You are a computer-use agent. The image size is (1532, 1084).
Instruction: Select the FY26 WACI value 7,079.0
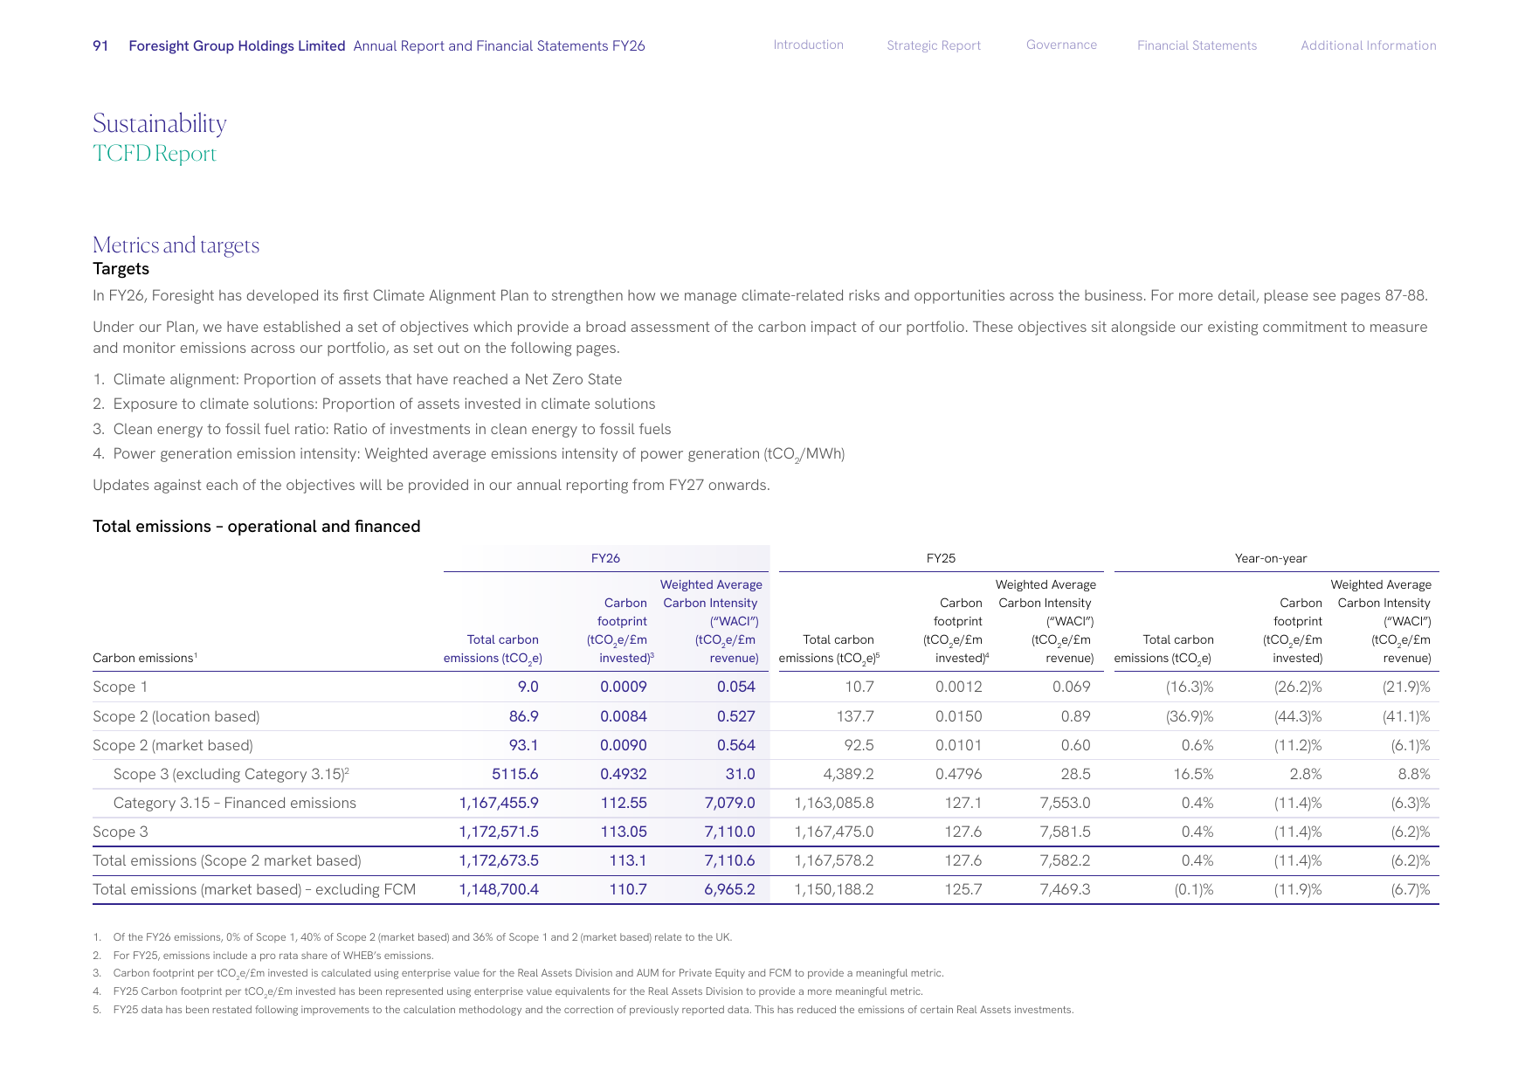[730, 803]
